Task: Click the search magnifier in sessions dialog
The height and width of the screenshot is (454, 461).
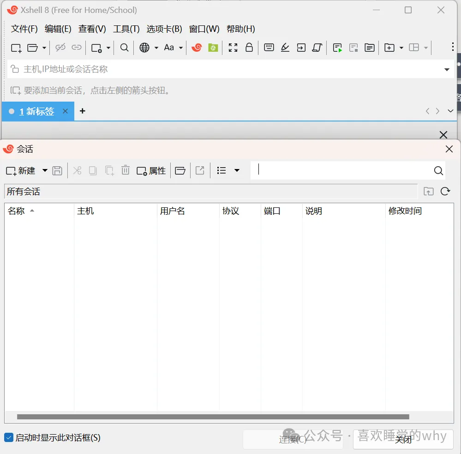Action: [438, 171]
